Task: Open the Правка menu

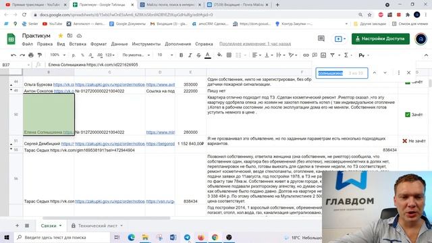Action: (45, 44)
